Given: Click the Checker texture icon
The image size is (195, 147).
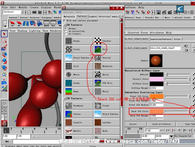Looking at the screenshot, I should click(98, 41).
